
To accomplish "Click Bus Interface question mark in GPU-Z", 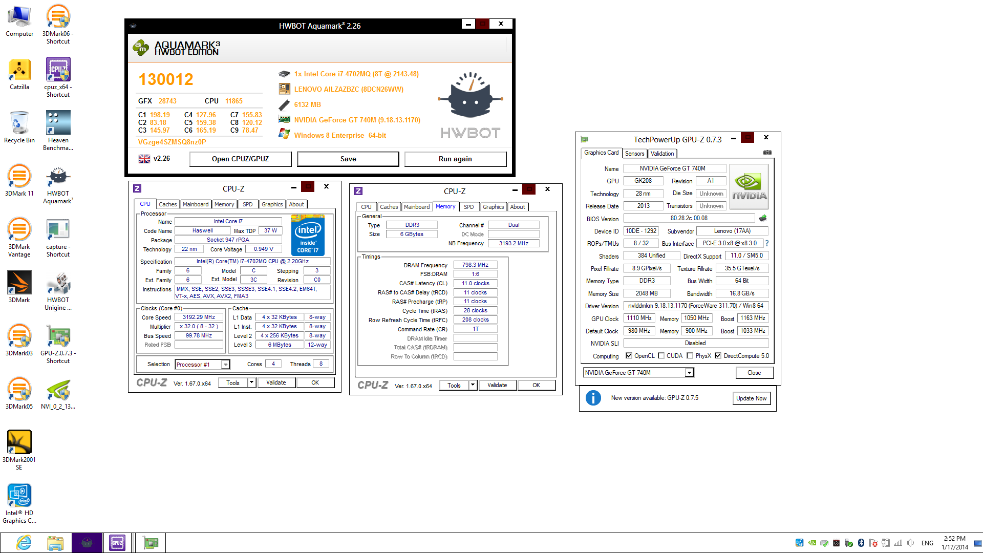I will click(x=767, y=243).
